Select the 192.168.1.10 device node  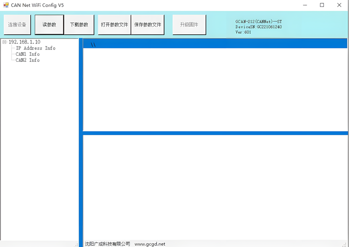(24, 42)
